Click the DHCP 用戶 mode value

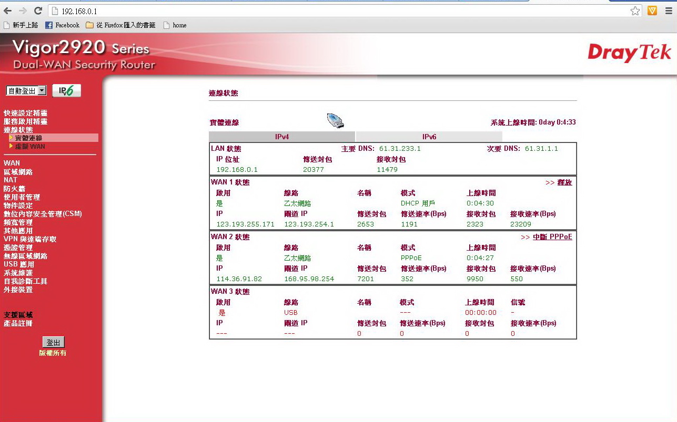pyautogui.click(x=418, y=203)
